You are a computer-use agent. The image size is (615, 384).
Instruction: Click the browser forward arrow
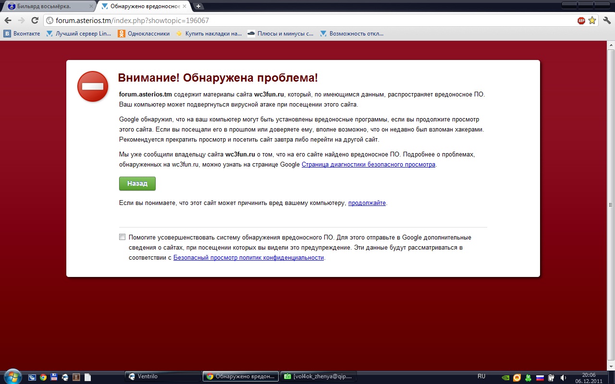coord(21,21)
